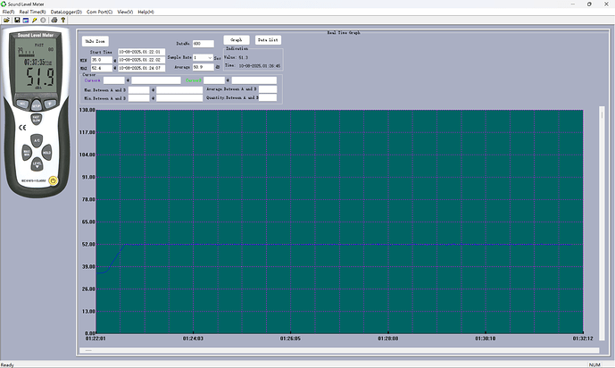615x368 pixels.
Task: Click the UnDo Zoom button
Action: pyautogui.click(x=94, y=41)
